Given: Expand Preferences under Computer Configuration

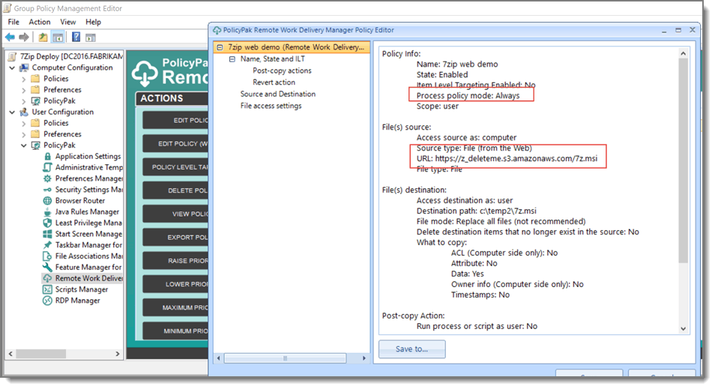Looking at the screenshot, I should point(24,90).
